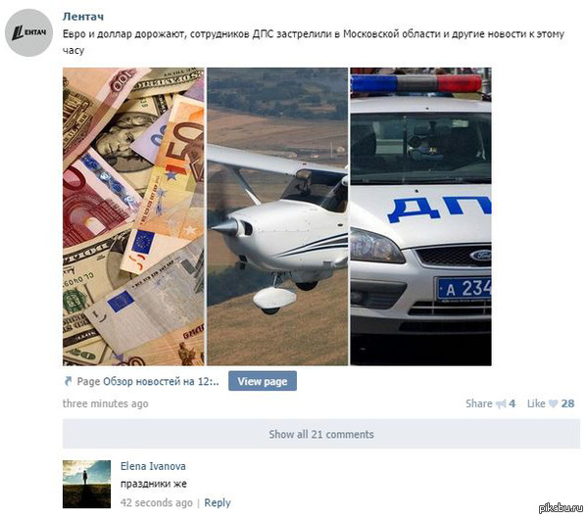Click the three minutes ago timestamp

click(106, 403)
